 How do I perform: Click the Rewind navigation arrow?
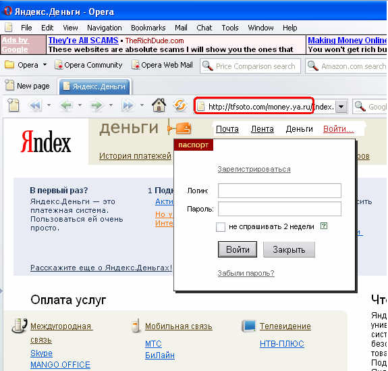point(35,105)
